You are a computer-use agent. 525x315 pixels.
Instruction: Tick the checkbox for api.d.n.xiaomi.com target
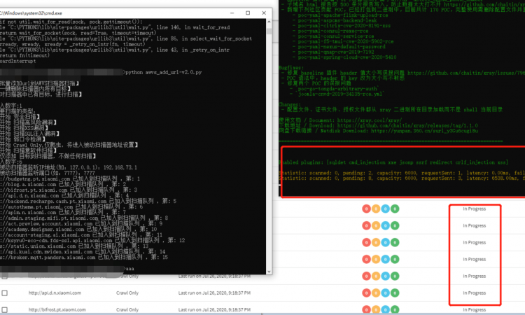pyautogui.click(x=5, y=293)
